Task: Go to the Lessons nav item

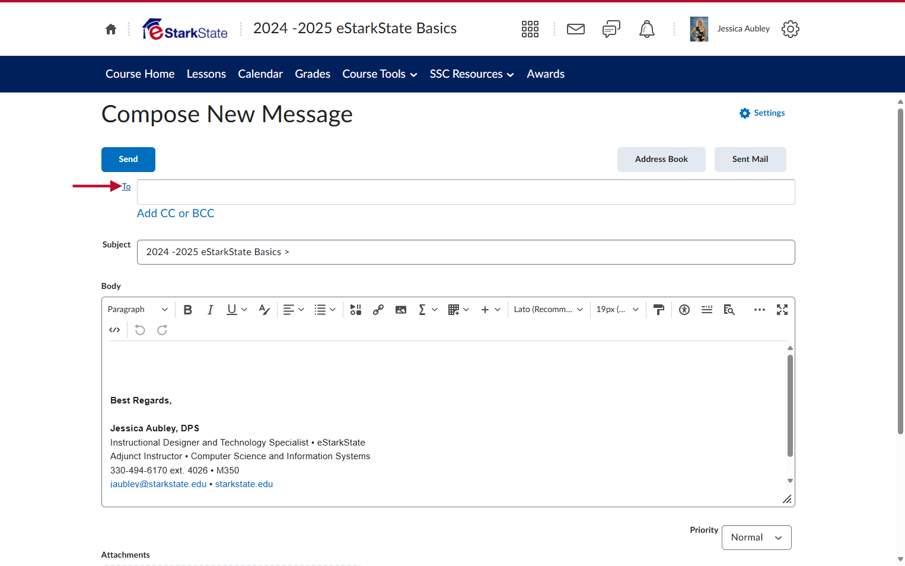Action: (206, 74)
